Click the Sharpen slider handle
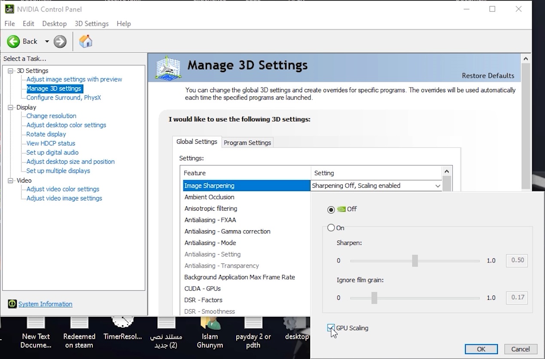545x359 pixels. point(415,260)
